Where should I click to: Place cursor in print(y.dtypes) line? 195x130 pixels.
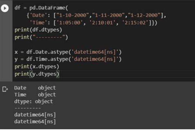click(37, 74)
